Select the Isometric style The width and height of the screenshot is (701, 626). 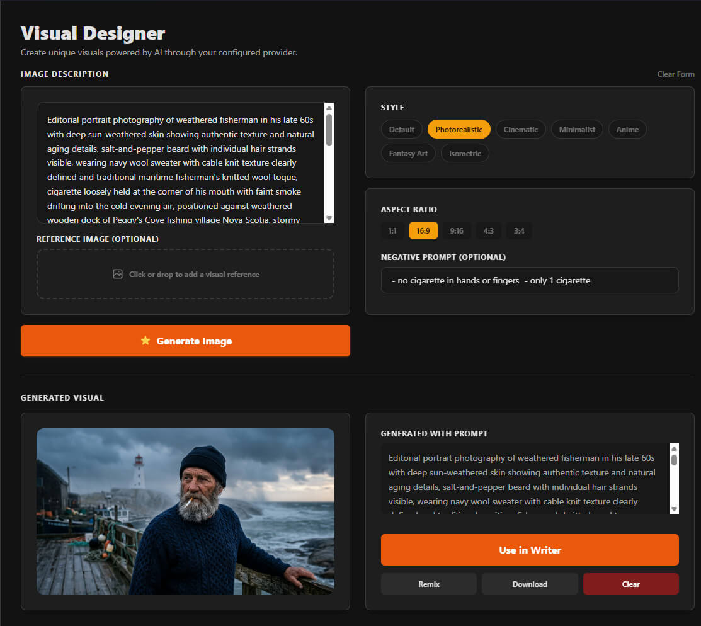(465, 153)
